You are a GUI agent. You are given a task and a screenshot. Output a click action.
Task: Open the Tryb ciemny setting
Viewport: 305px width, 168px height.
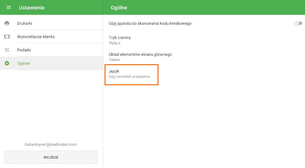click(120, 38)
